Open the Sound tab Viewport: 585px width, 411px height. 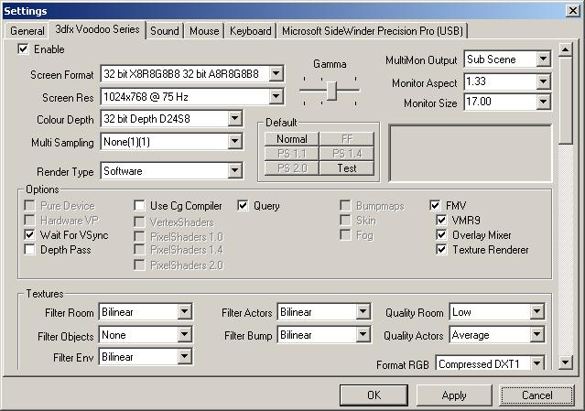165,30
